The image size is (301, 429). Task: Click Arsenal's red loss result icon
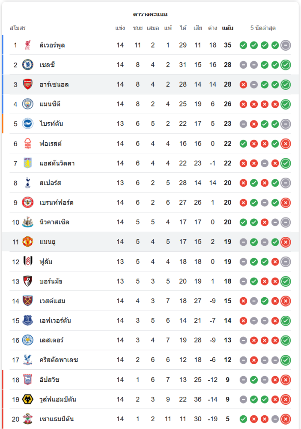point(243,85)
